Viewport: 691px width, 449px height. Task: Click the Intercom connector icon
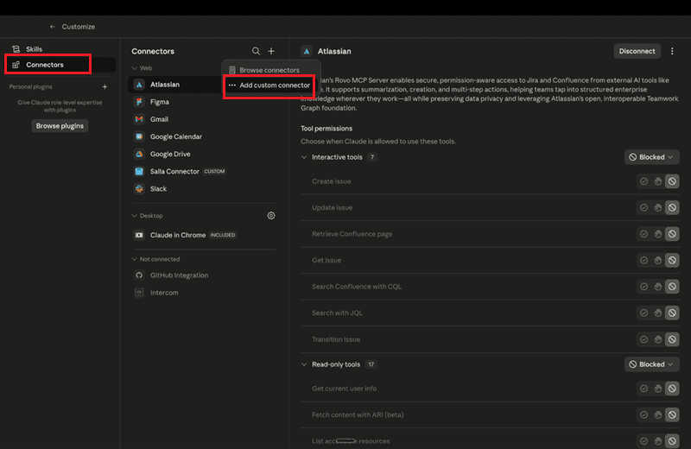139,293
